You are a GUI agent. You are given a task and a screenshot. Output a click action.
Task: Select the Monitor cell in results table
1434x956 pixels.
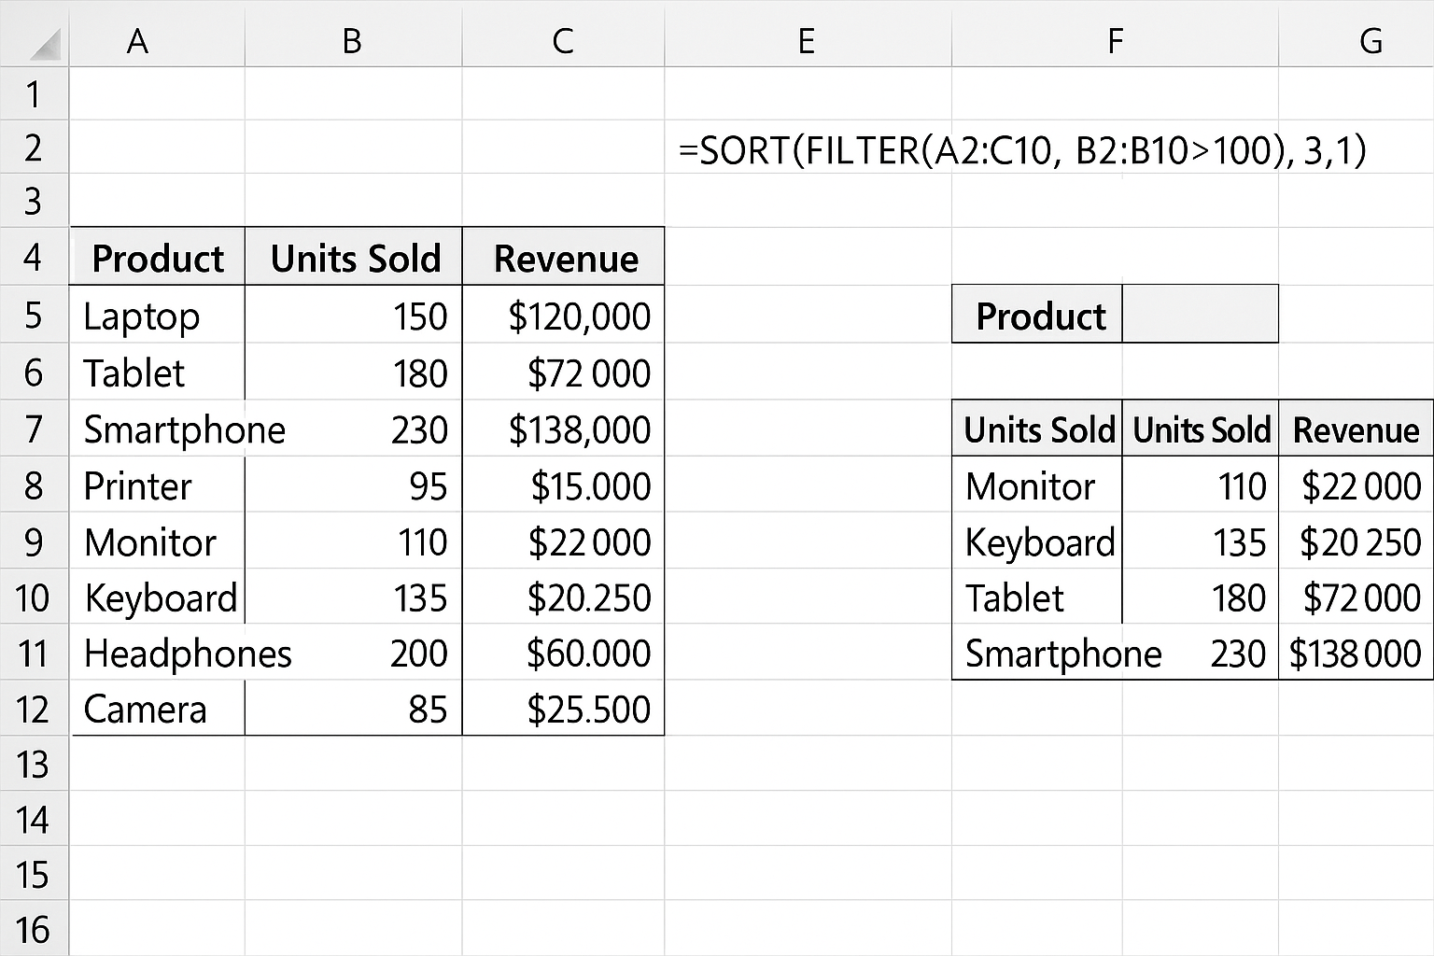pyautogui.click(x=1037, y=485)
